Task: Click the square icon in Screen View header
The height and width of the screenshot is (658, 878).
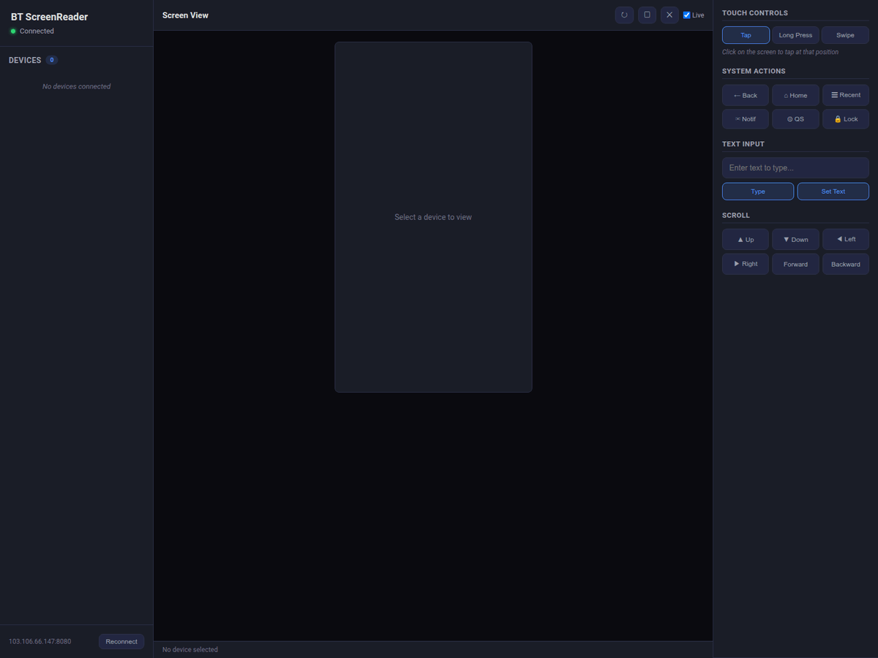Action: click(x=647, y=15)
